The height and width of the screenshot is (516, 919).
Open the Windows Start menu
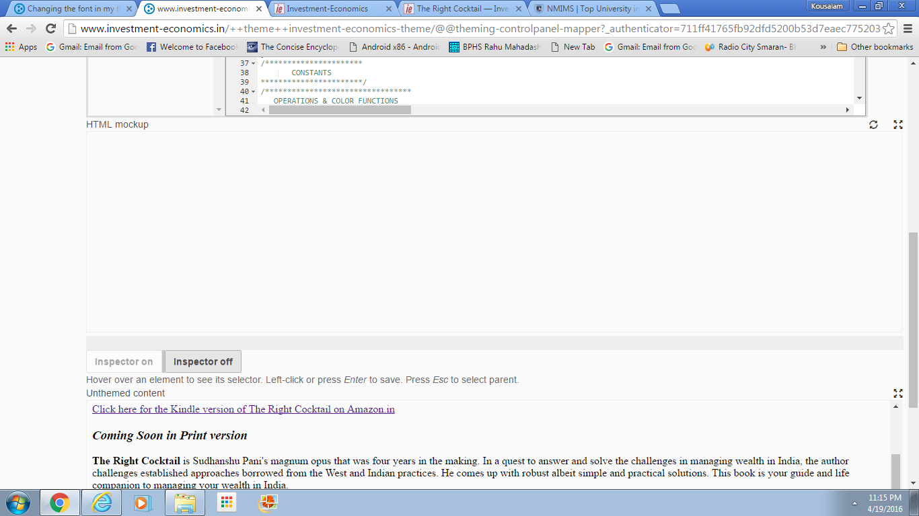pos(17,503)
